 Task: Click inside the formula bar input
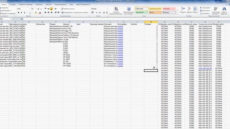pos(126,19)
